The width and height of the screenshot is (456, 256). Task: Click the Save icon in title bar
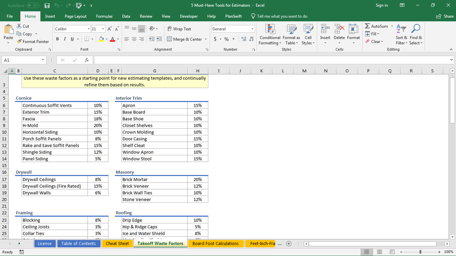click(x=47, y=5)
